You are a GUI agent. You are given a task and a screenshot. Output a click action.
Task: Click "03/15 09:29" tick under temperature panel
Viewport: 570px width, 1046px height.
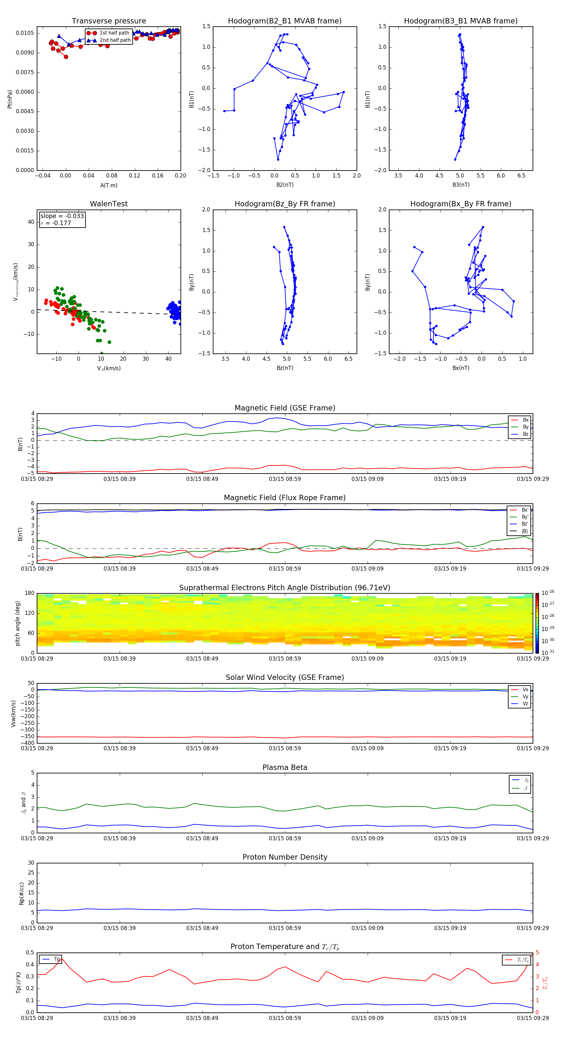coord(533,1018)
